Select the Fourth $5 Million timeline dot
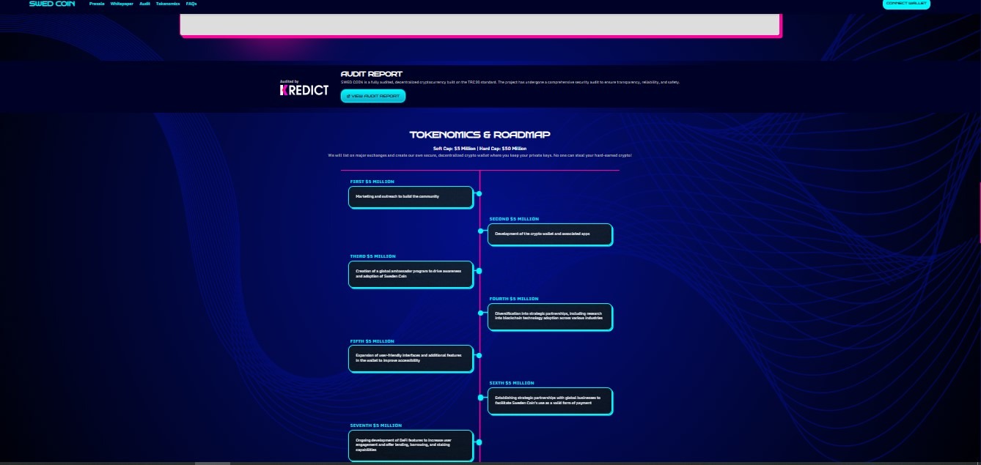The image size is (981, 465). (x=481, y=313)
